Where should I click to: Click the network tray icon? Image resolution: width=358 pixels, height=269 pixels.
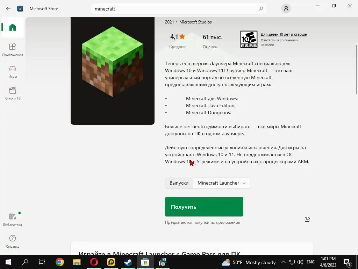(292, 262)
